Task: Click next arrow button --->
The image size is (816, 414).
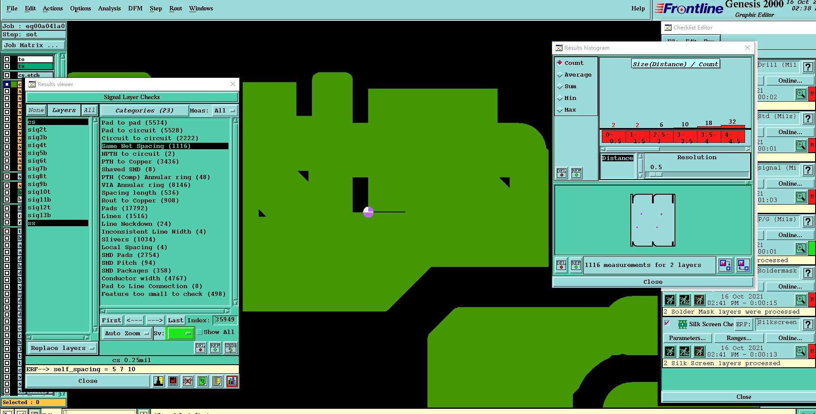Action: [x=155, y=321]
